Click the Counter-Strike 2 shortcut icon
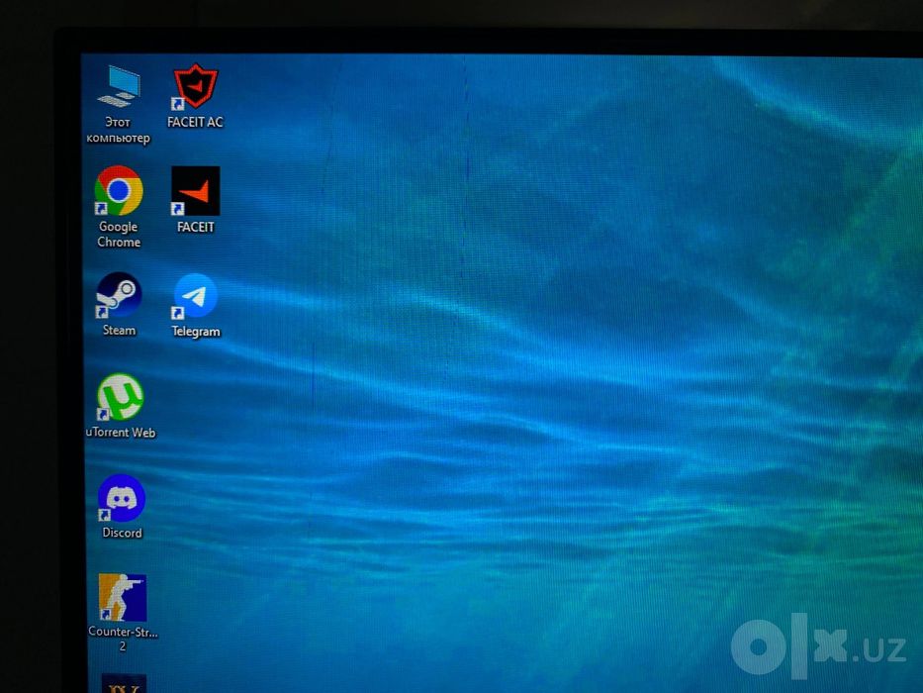 [123, 598]
